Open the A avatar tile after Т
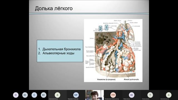This screenshot has height=100, width=178. click(169, 95)
